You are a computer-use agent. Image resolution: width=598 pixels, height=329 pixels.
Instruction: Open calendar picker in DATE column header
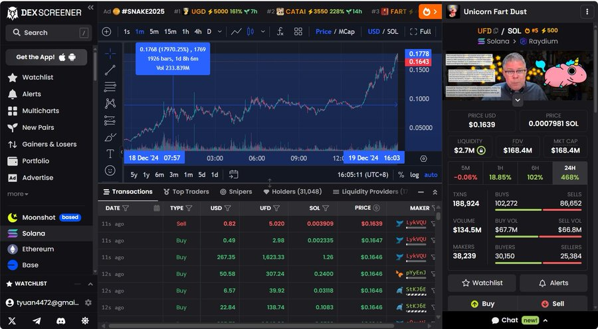[x=156, y=208]
